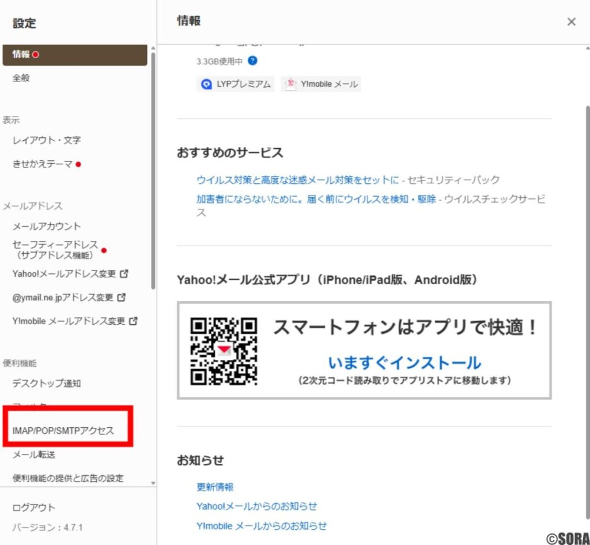Screen dimensions: 590x545
Task: Click external-link icon beside @ymail.ne.jpアドレス変更
Action: pos(121,298)
